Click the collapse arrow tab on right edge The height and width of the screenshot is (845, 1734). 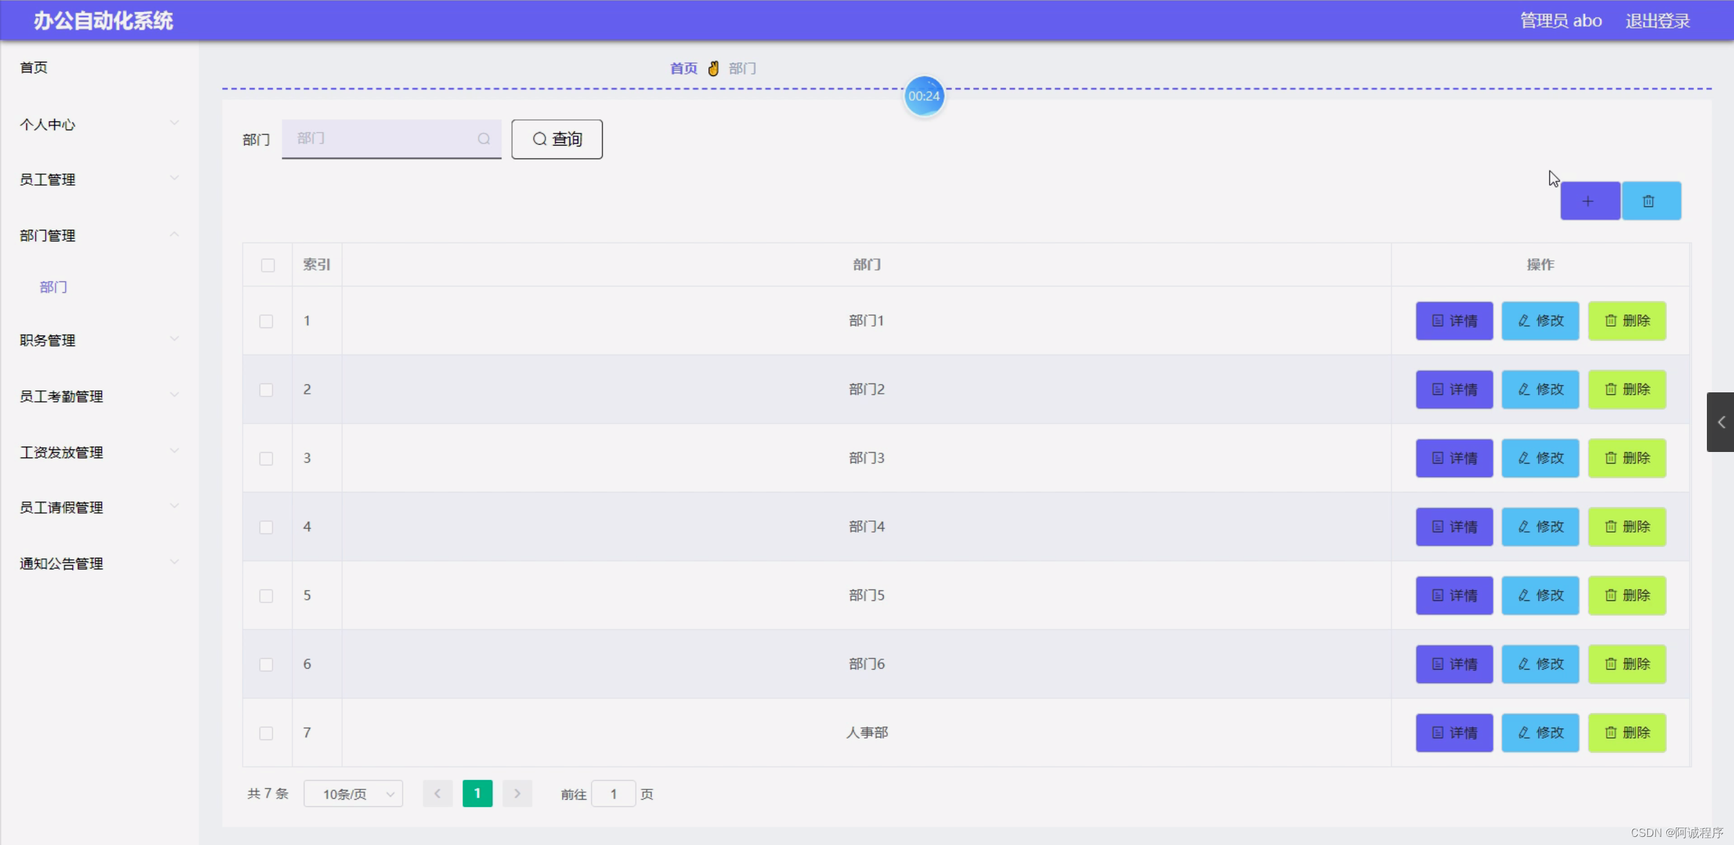pyautogui.click(x=1720, y=422)
